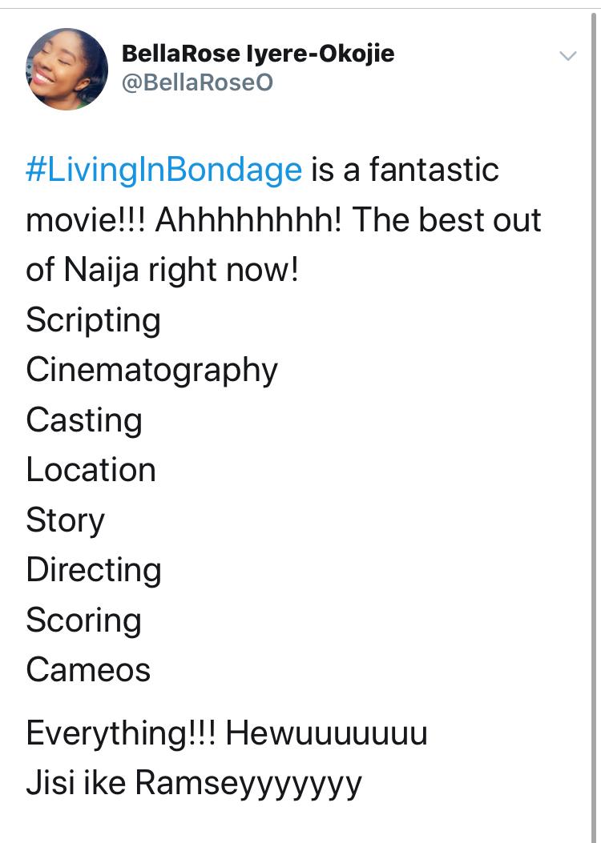Open the BellaRose Iyere-Okojie display name
Image resolution: width=601 pixels, height=843 pixels.
[258, 54]
